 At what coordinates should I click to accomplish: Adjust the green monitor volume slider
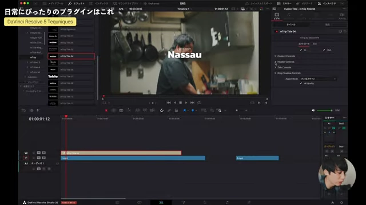point(324,110)
